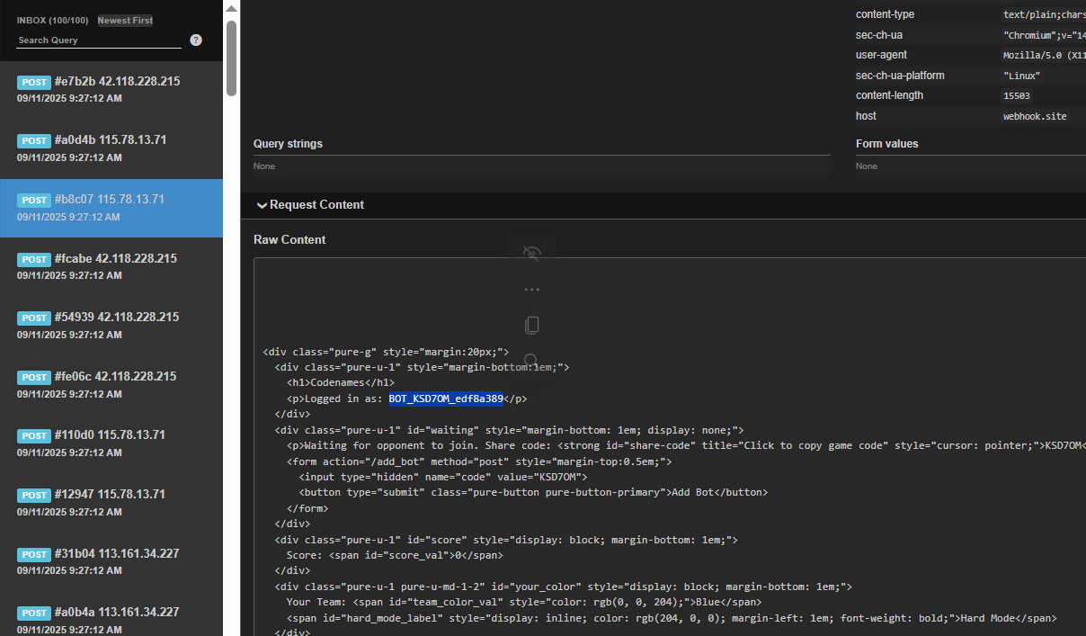Focus the Search Query input field
1086x636 pixels.
[99, 40]
